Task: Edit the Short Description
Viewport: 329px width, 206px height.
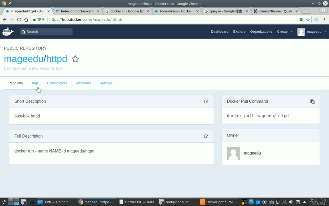Action: 206,101
